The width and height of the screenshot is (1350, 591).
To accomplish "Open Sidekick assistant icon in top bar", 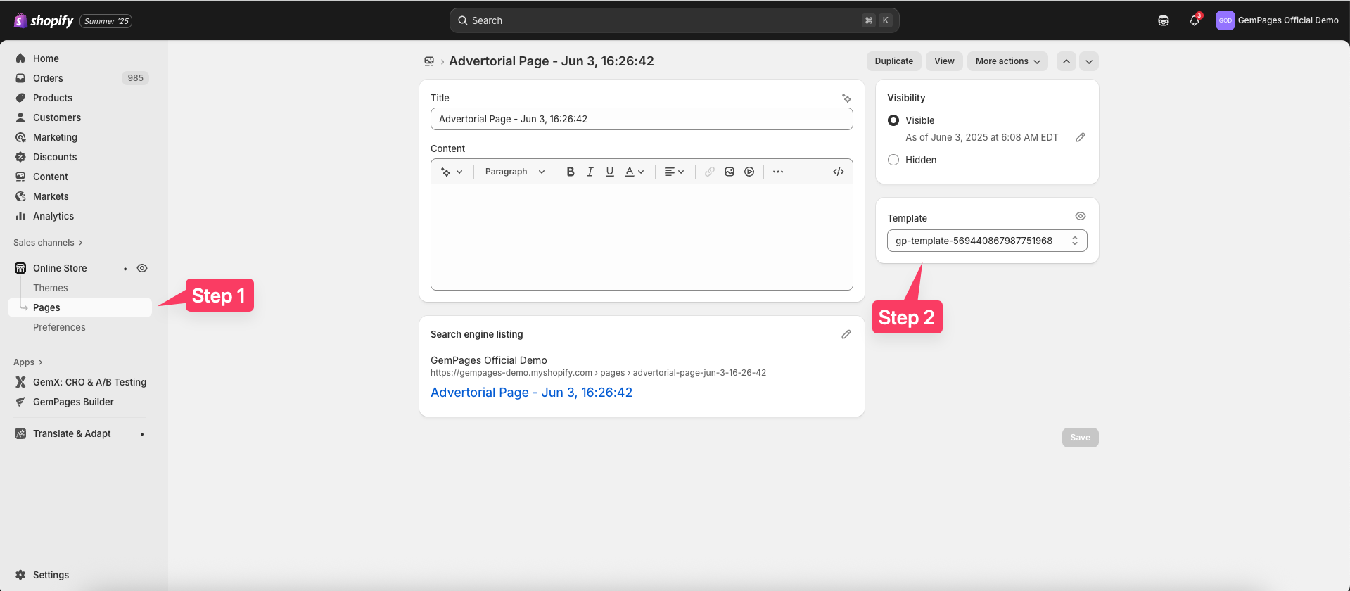I will [1164, 20].
